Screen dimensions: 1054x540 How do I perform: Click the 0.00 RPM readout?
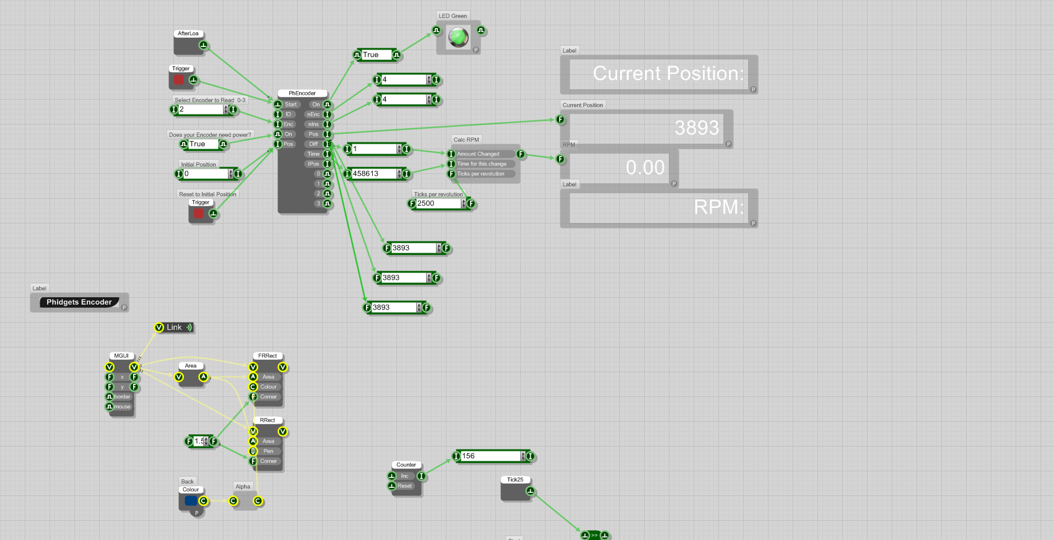619,168
